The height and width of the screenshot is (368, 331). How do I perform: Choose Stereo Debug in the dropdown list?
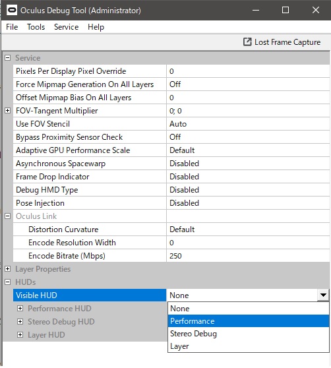(249, 334)
